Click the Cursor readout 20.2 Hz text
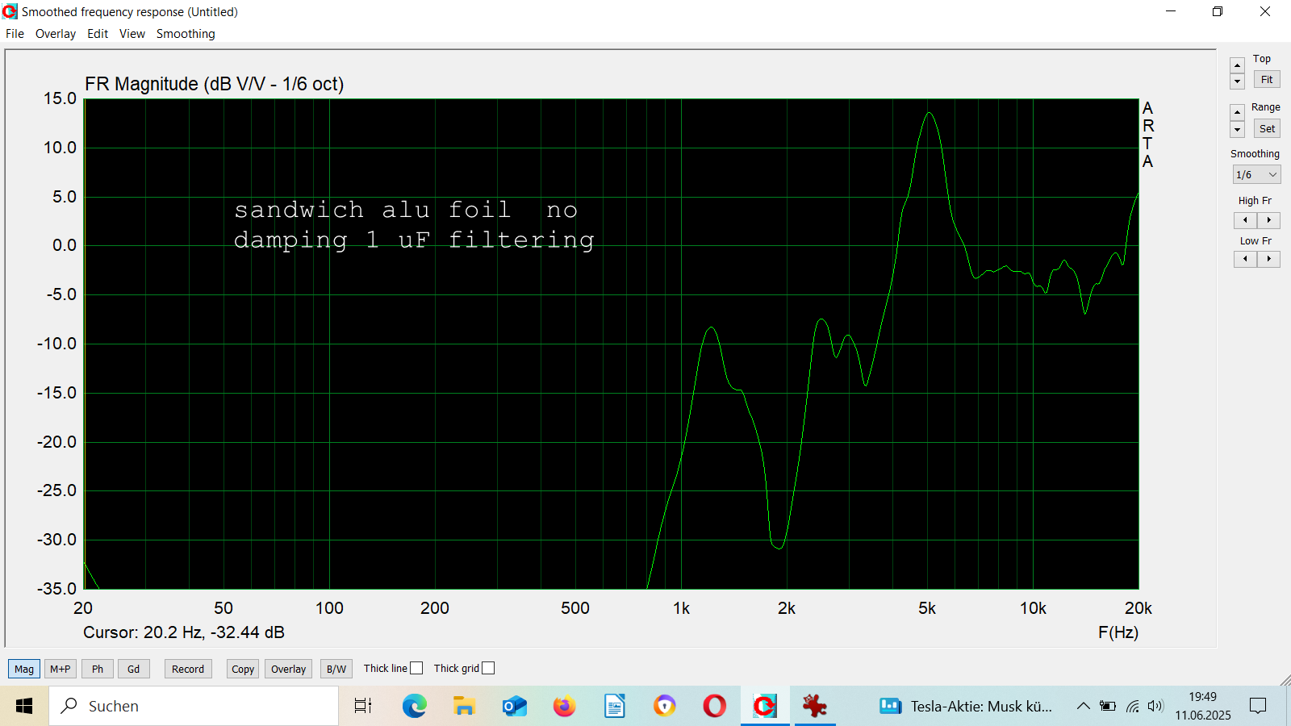1291x726 pixels. (184, 632)
